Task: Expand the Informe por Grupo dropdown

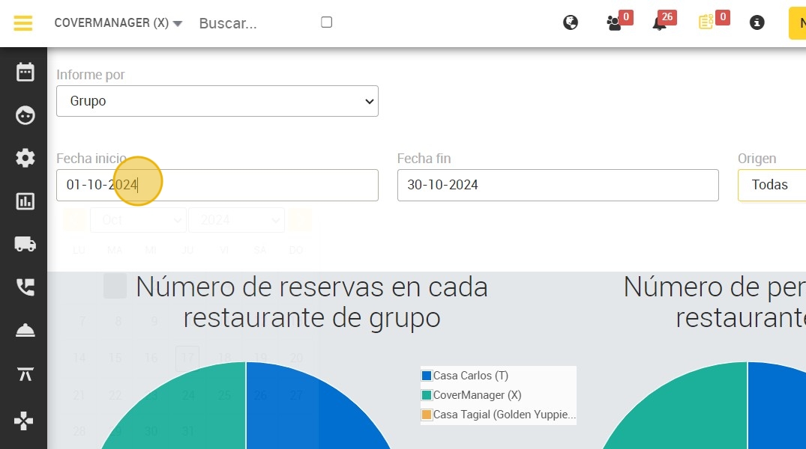Action: (x=217, y=101)
